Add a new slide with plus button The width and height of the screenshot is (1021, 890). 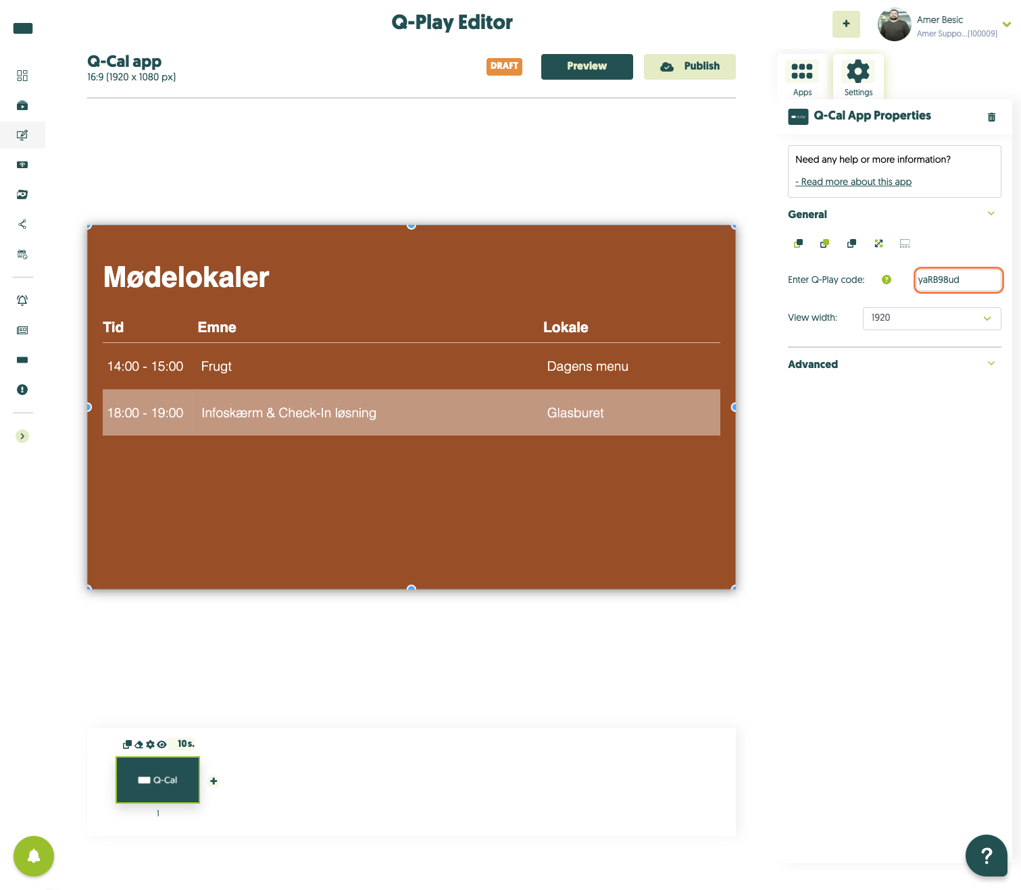click(x=214, y=781)
